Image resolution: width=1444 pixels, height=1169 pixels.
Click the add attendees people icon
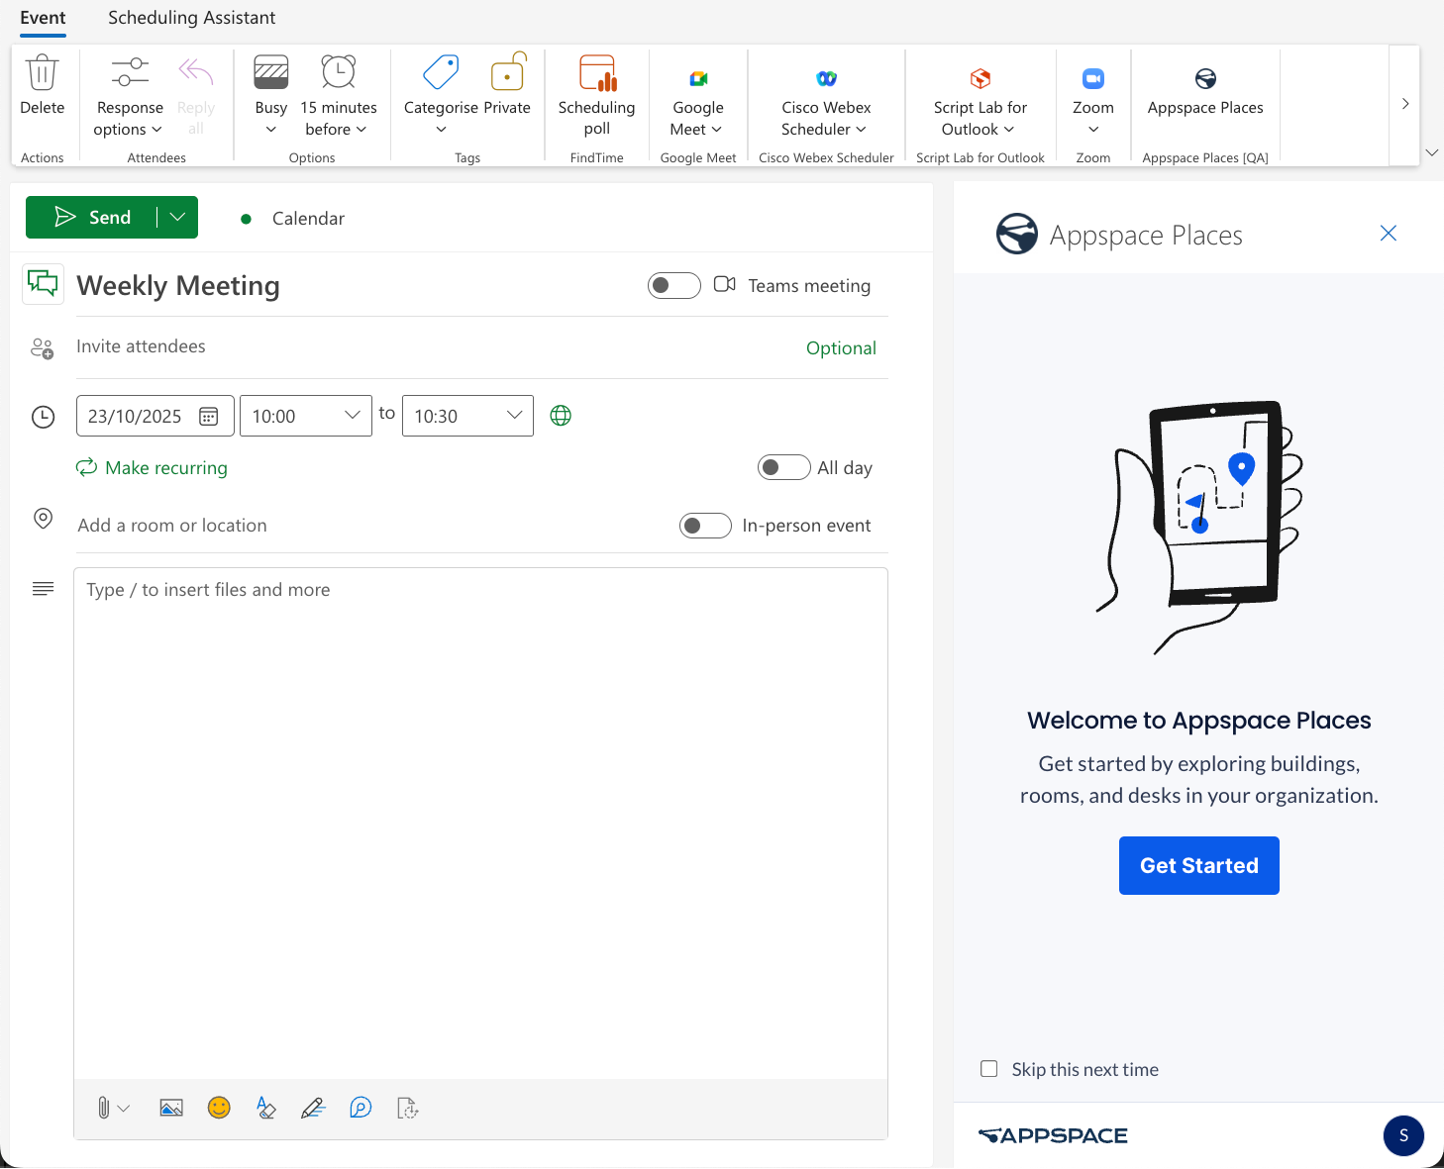(x=43, y=348)
